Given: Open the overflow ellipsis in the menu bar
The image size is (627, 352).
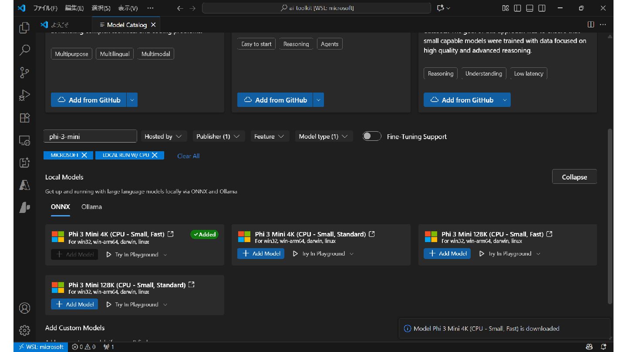Looking at the screenshot, I should tap(150, 8).
